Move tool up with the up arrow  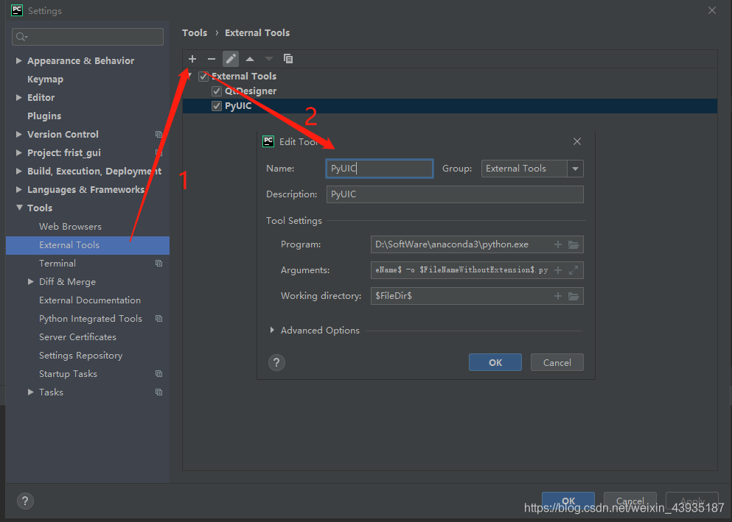(250, 59)
